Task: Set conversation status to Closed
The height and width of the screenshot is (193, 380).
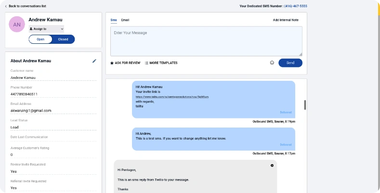Action: [63, 39]
